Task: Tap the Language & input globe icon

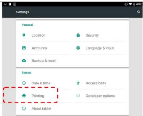Action: click(78, 48)
